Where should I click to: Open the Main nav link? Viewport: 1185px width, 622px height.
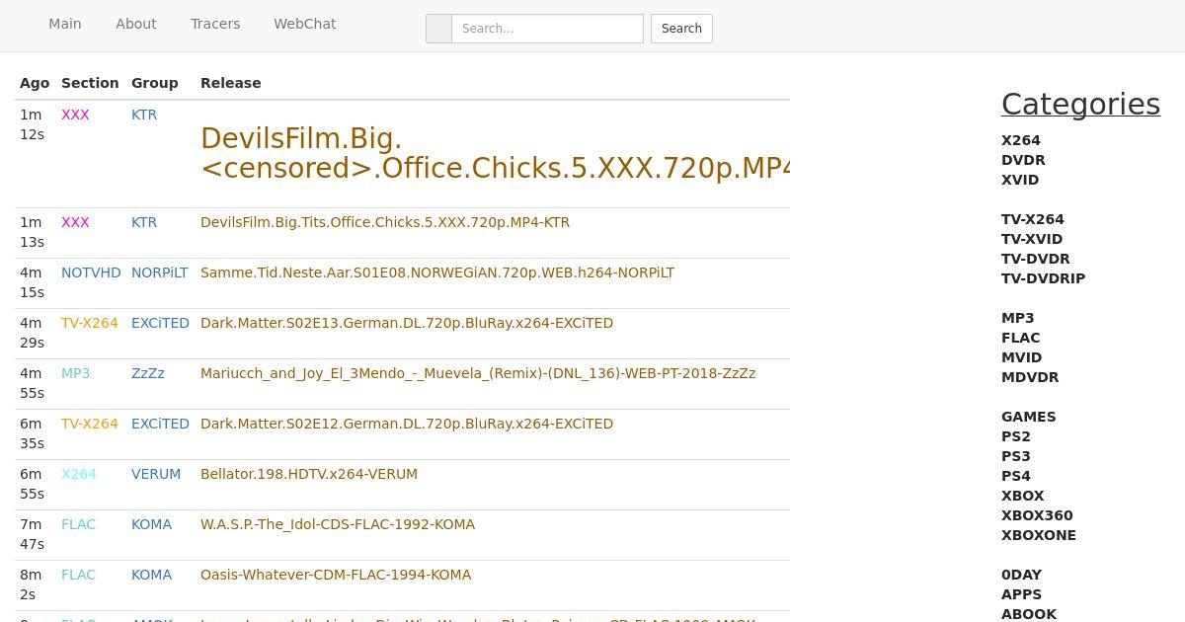(65, 24)
